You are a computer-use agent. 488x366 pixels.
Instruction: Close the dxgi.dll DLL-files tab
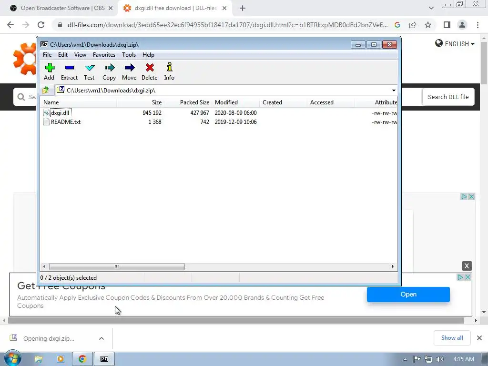click(224, 9)
